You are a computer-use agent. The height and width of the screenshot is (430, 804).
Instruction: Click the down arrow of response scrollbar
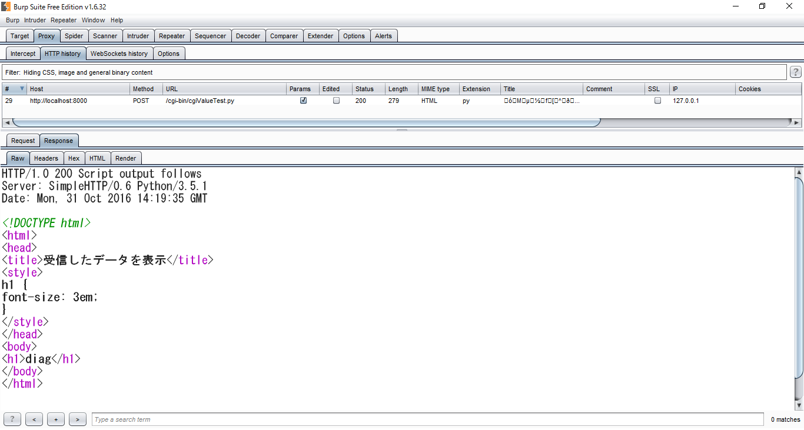tap(799, 405)
